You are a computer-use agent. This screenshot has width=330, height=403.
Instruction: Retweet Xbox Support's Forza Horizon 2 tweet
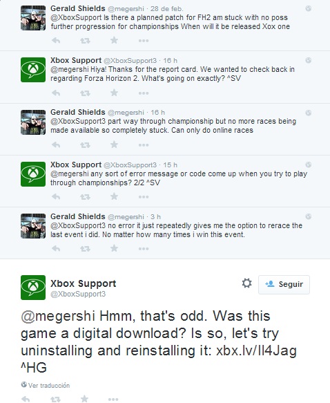85,93
